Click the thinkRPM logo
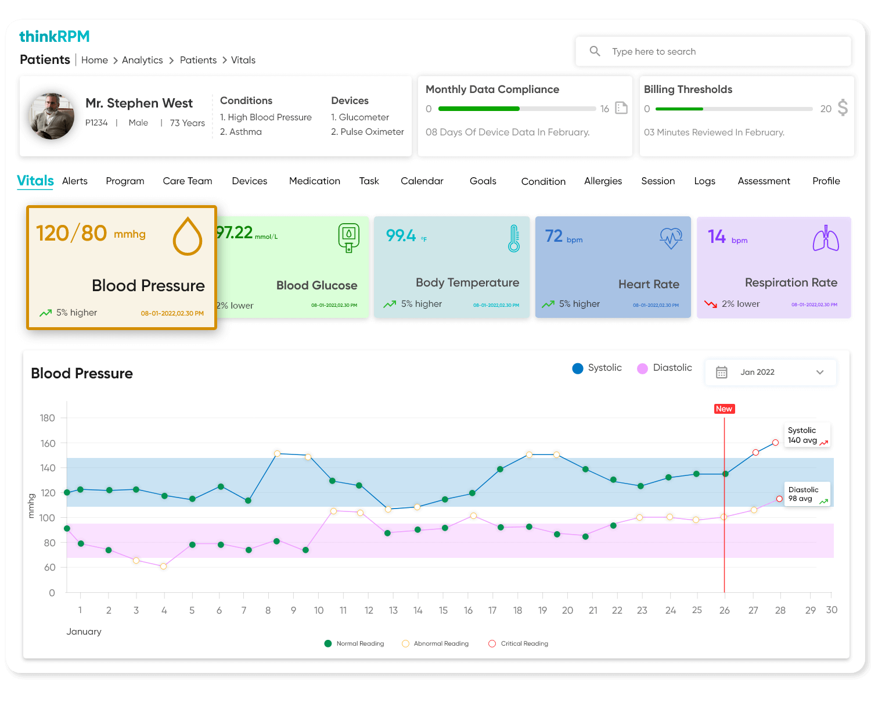Image resolution: width=871 pixels, height=709 pixels. tap(55, 36)
